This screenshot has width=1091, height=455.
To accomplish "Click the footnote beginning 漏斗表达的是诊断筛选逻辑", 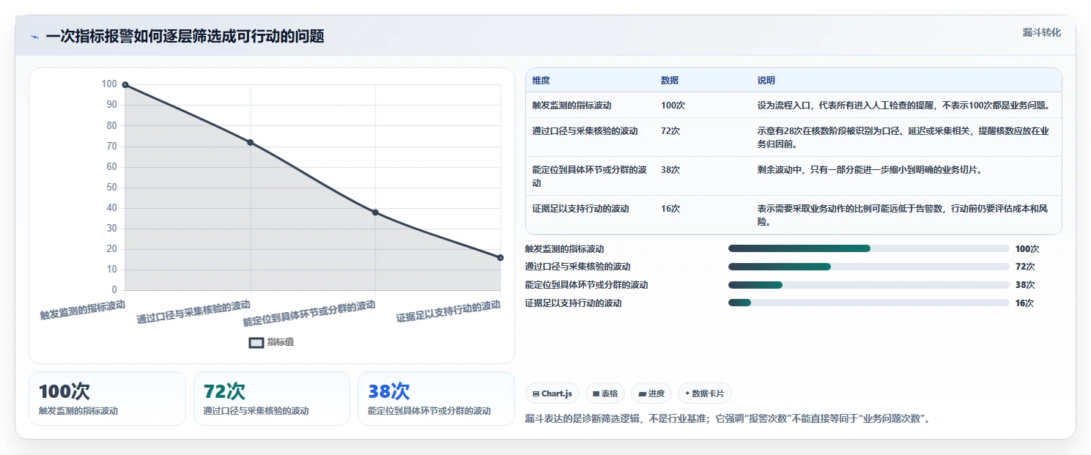I will (728, 419).
